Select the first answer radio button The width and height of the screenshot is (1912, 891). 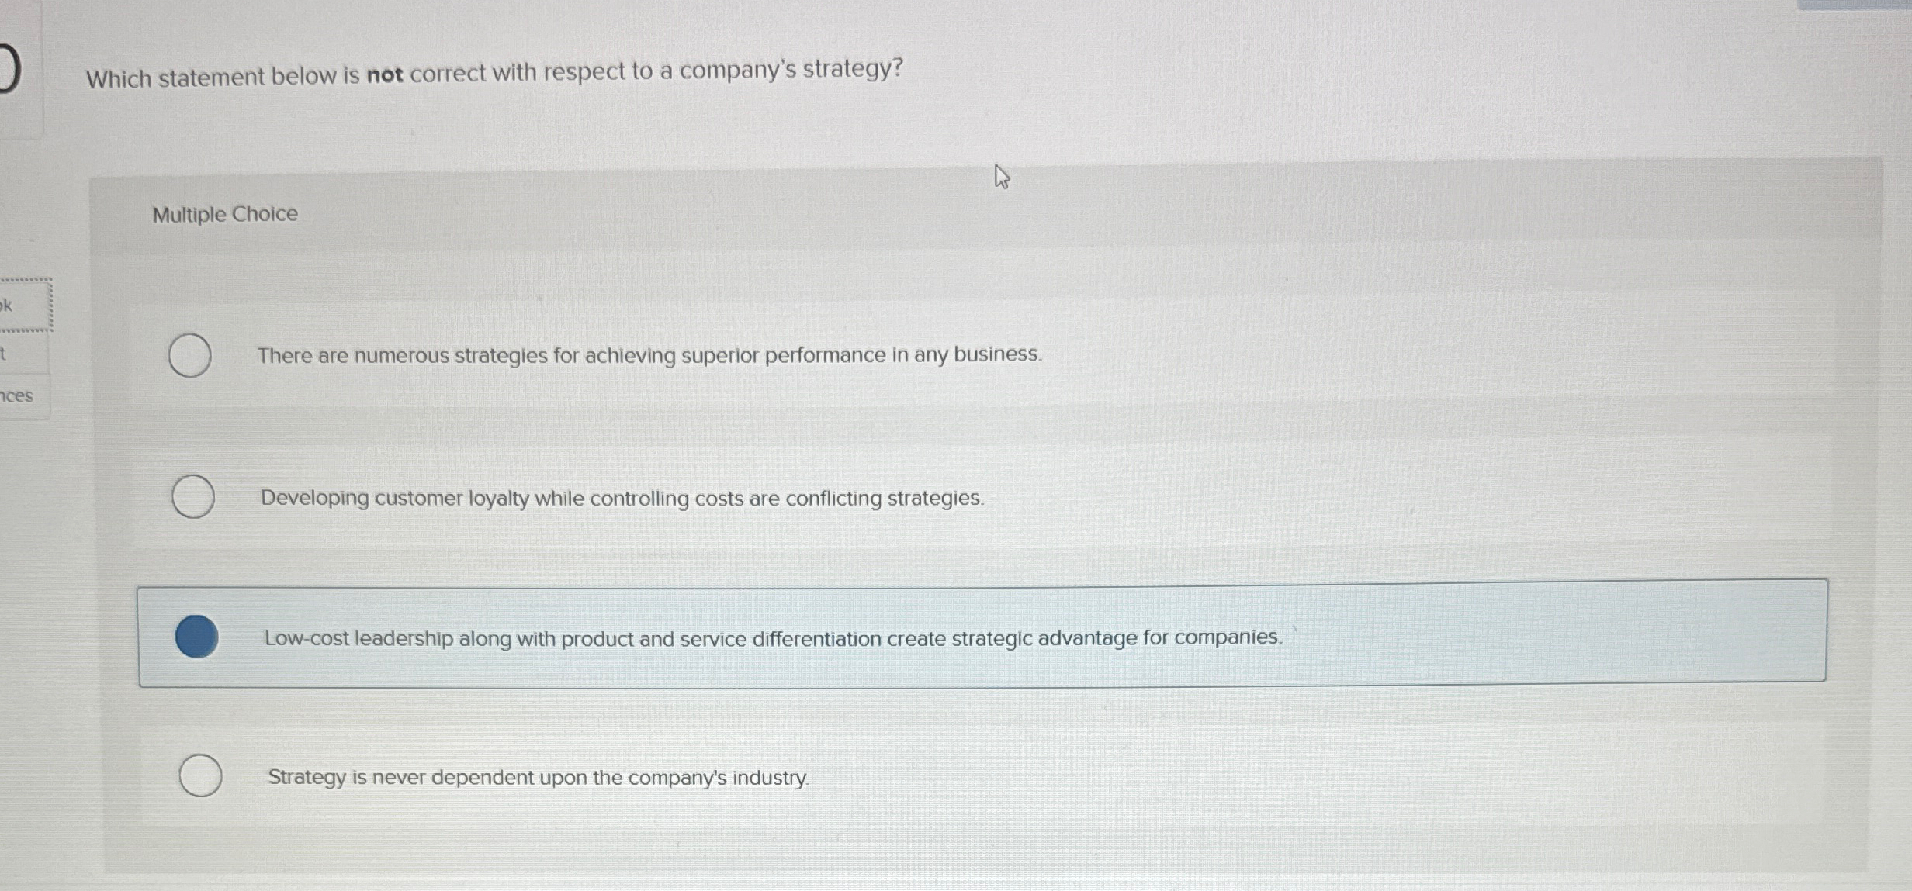tap(190, 354)
